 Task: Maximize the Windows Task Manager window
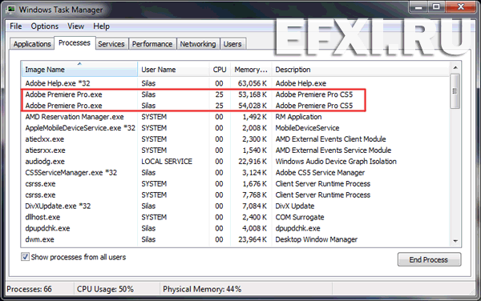pyautogui.click(x=436, y=7)
